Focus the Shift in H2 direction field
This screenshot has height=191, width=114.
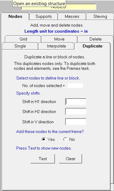pos(76,112)
